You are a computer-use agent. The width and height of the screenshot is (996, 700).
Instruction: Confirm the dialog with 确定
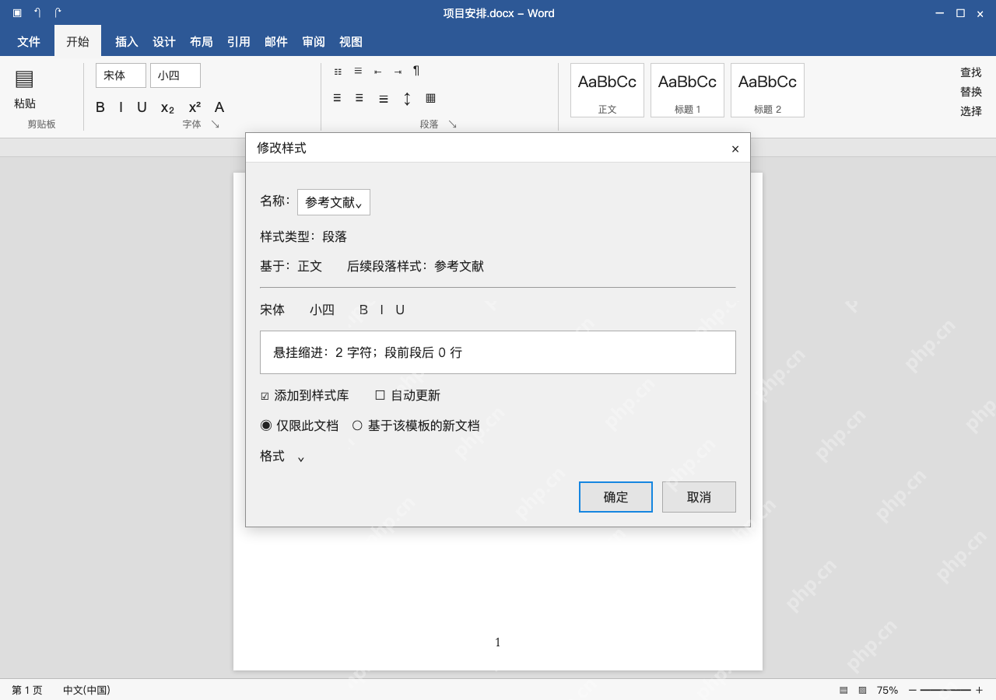(615, 497)
